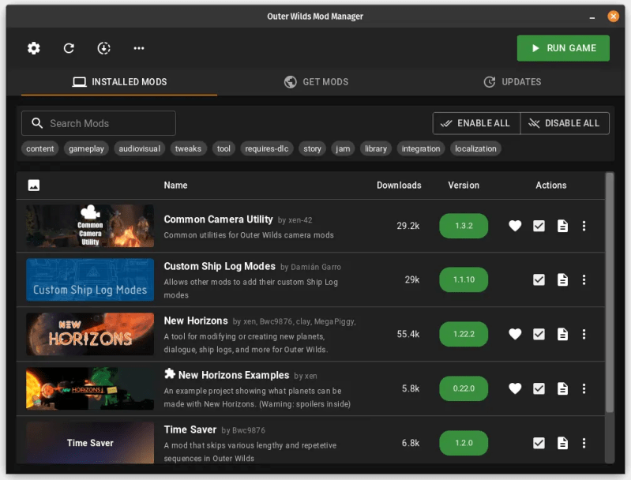Filter by the integration tag

420,148
